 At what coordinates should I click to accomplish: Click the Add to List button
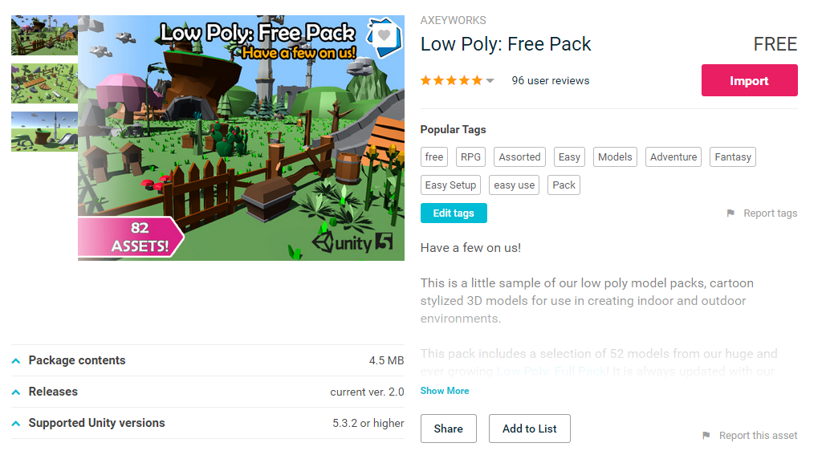[x=530, y=429]
